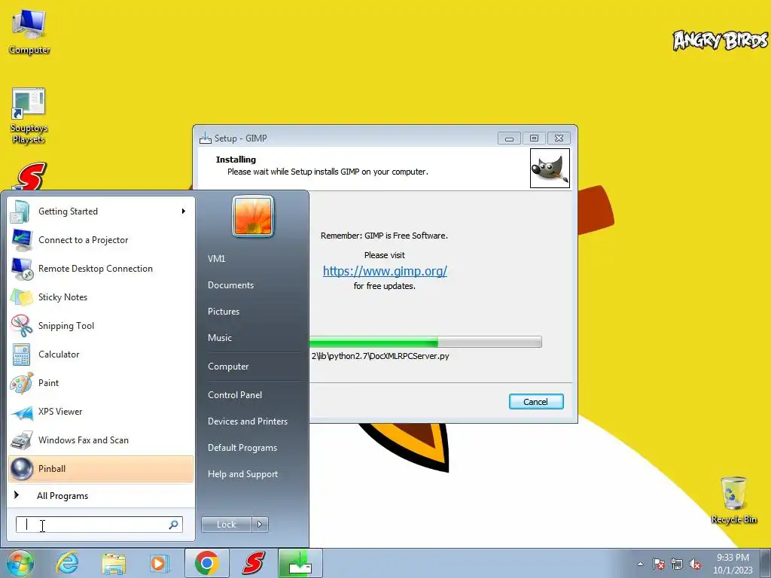Select the GIMP setup taskbar button
Image resolution: width=771 pixels, height=578 pixels.
(x=300, y=563)
